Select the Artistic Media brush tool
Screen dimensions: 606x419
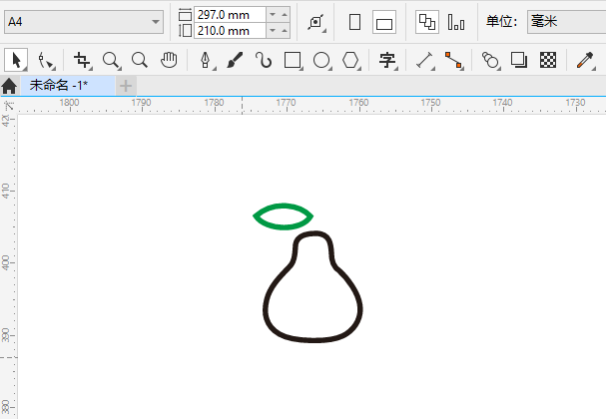tap(235, 60)
